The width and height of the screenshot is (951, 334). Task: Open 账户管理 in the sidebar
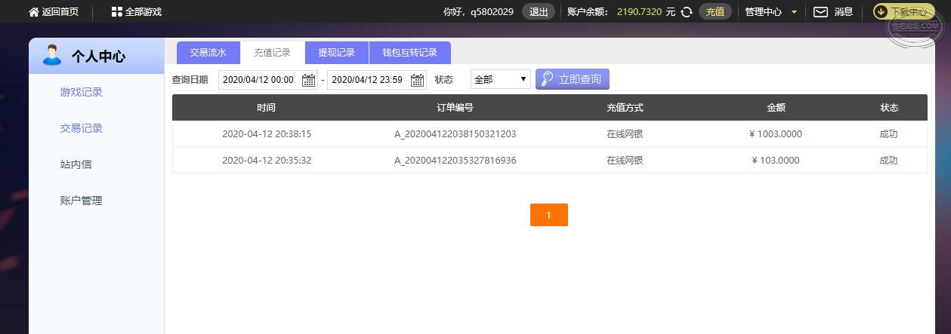[x=81, y=201]
